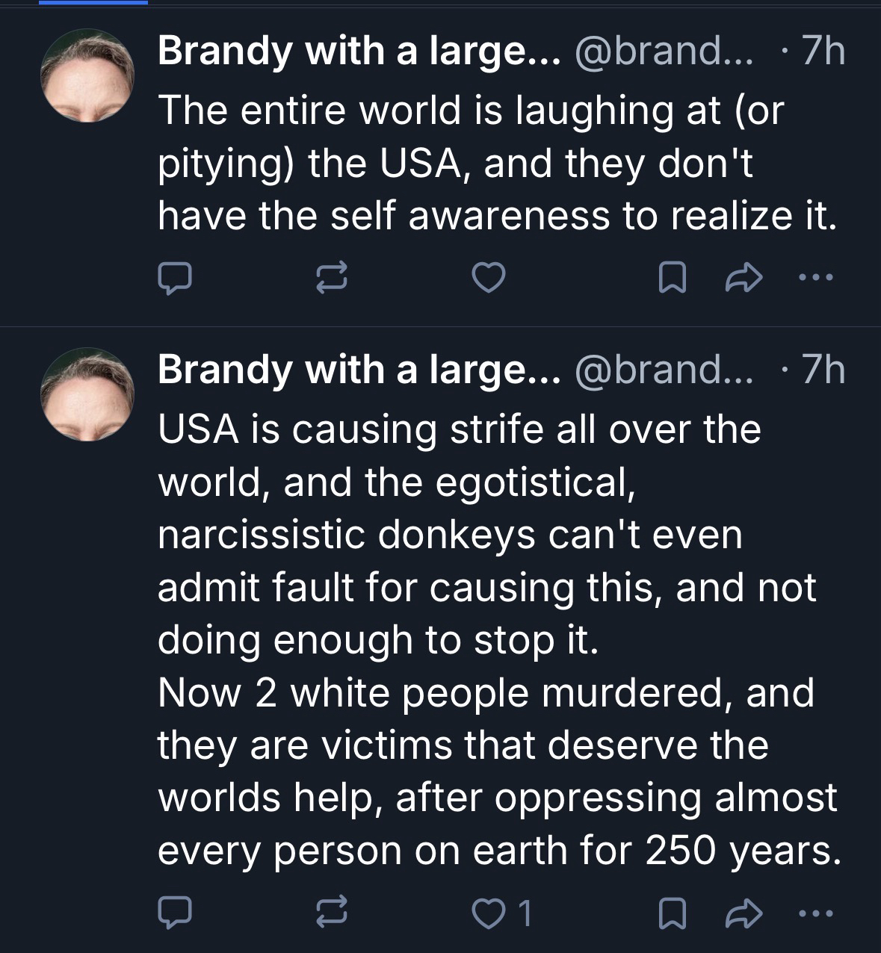The image size is (881, 953).
Task: Repost the post about narcissistic donkeys
Action: (x=332, y=912)
